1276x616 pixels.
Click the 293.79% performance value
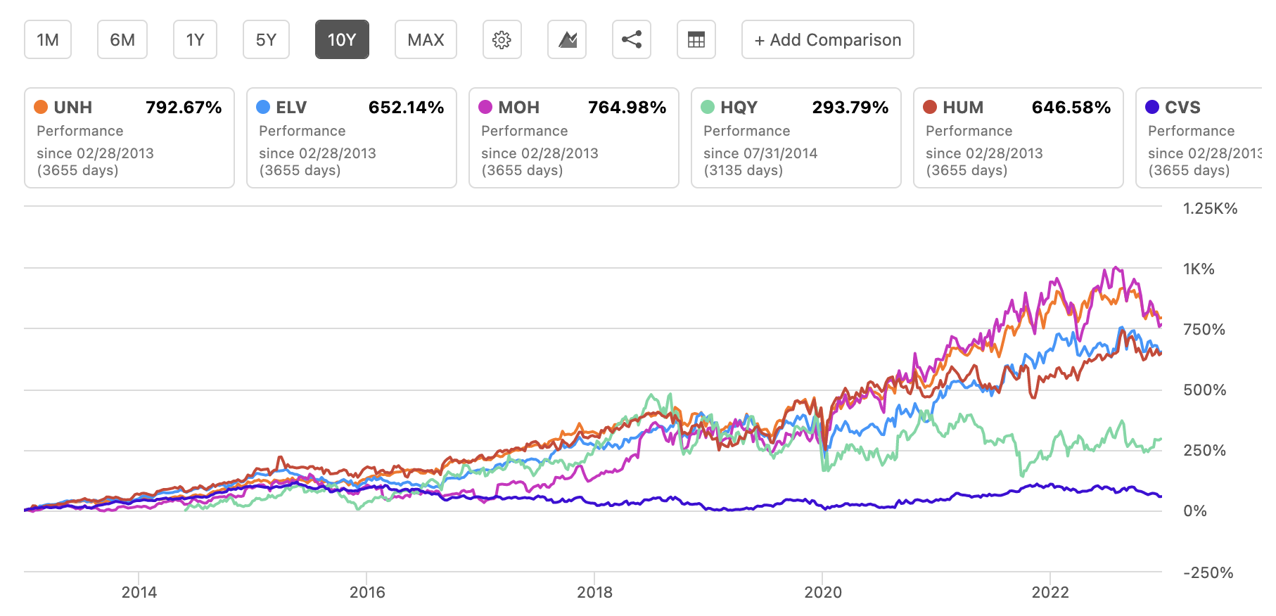(850, 108)
